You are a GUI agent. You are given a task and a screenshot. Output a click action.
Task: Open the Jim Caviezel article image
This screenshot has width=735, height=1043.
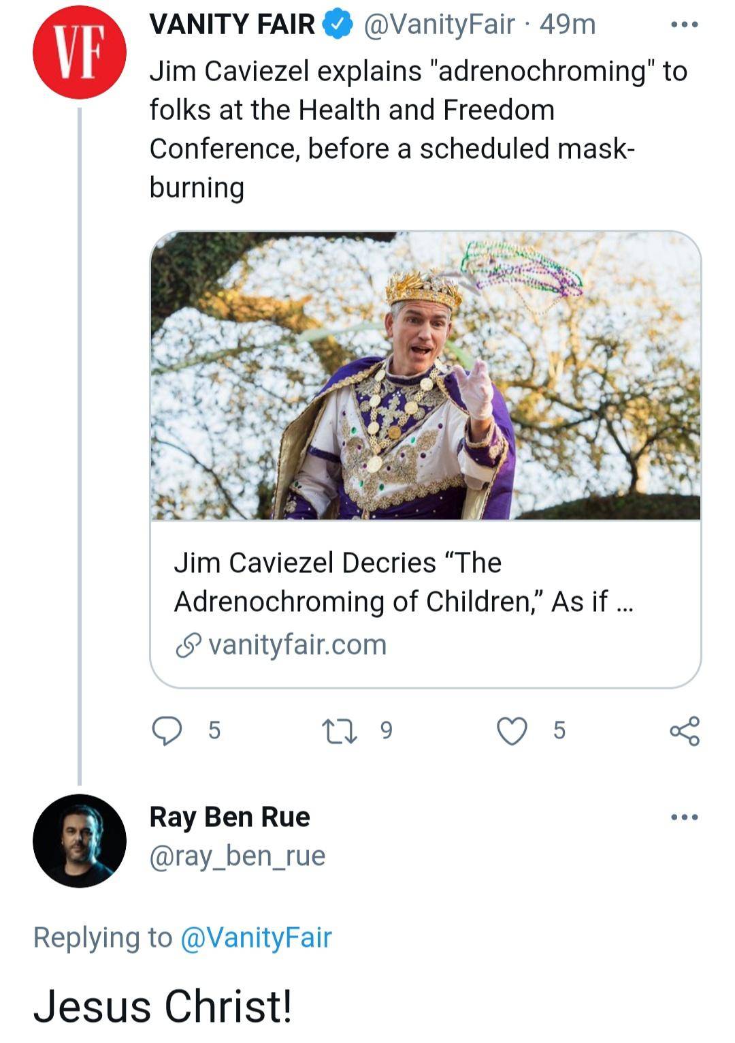[425, 376]
